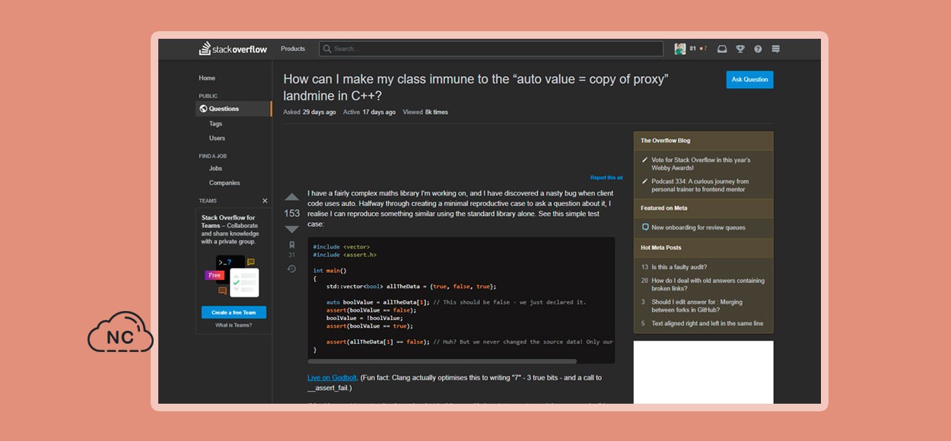
Task: Click the Report this ad link
Action: [x=606, y=177]
